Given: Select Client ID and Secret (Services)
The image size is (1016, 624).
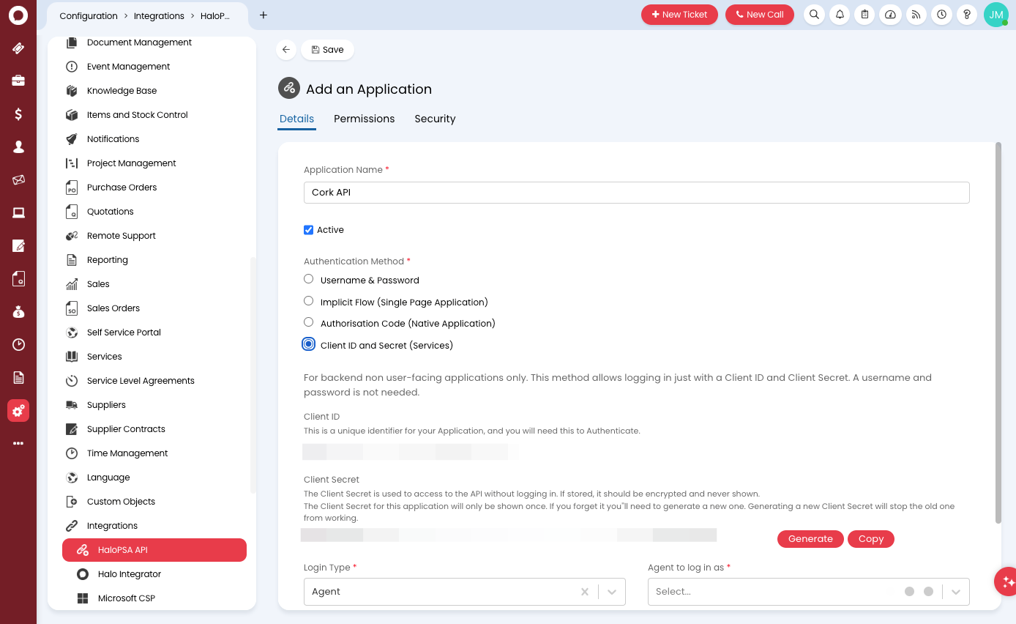Looking at the screenshot, I should coord(308,344).
